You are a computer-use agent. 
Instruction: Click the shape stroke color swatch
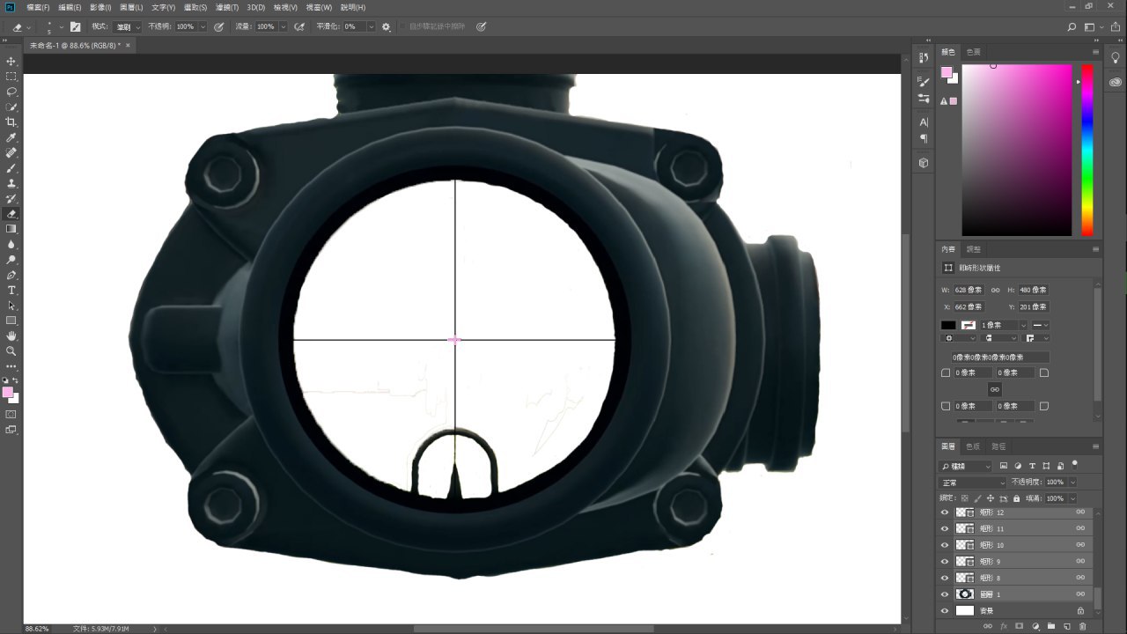pyautogui.click(x=969, y=325)
